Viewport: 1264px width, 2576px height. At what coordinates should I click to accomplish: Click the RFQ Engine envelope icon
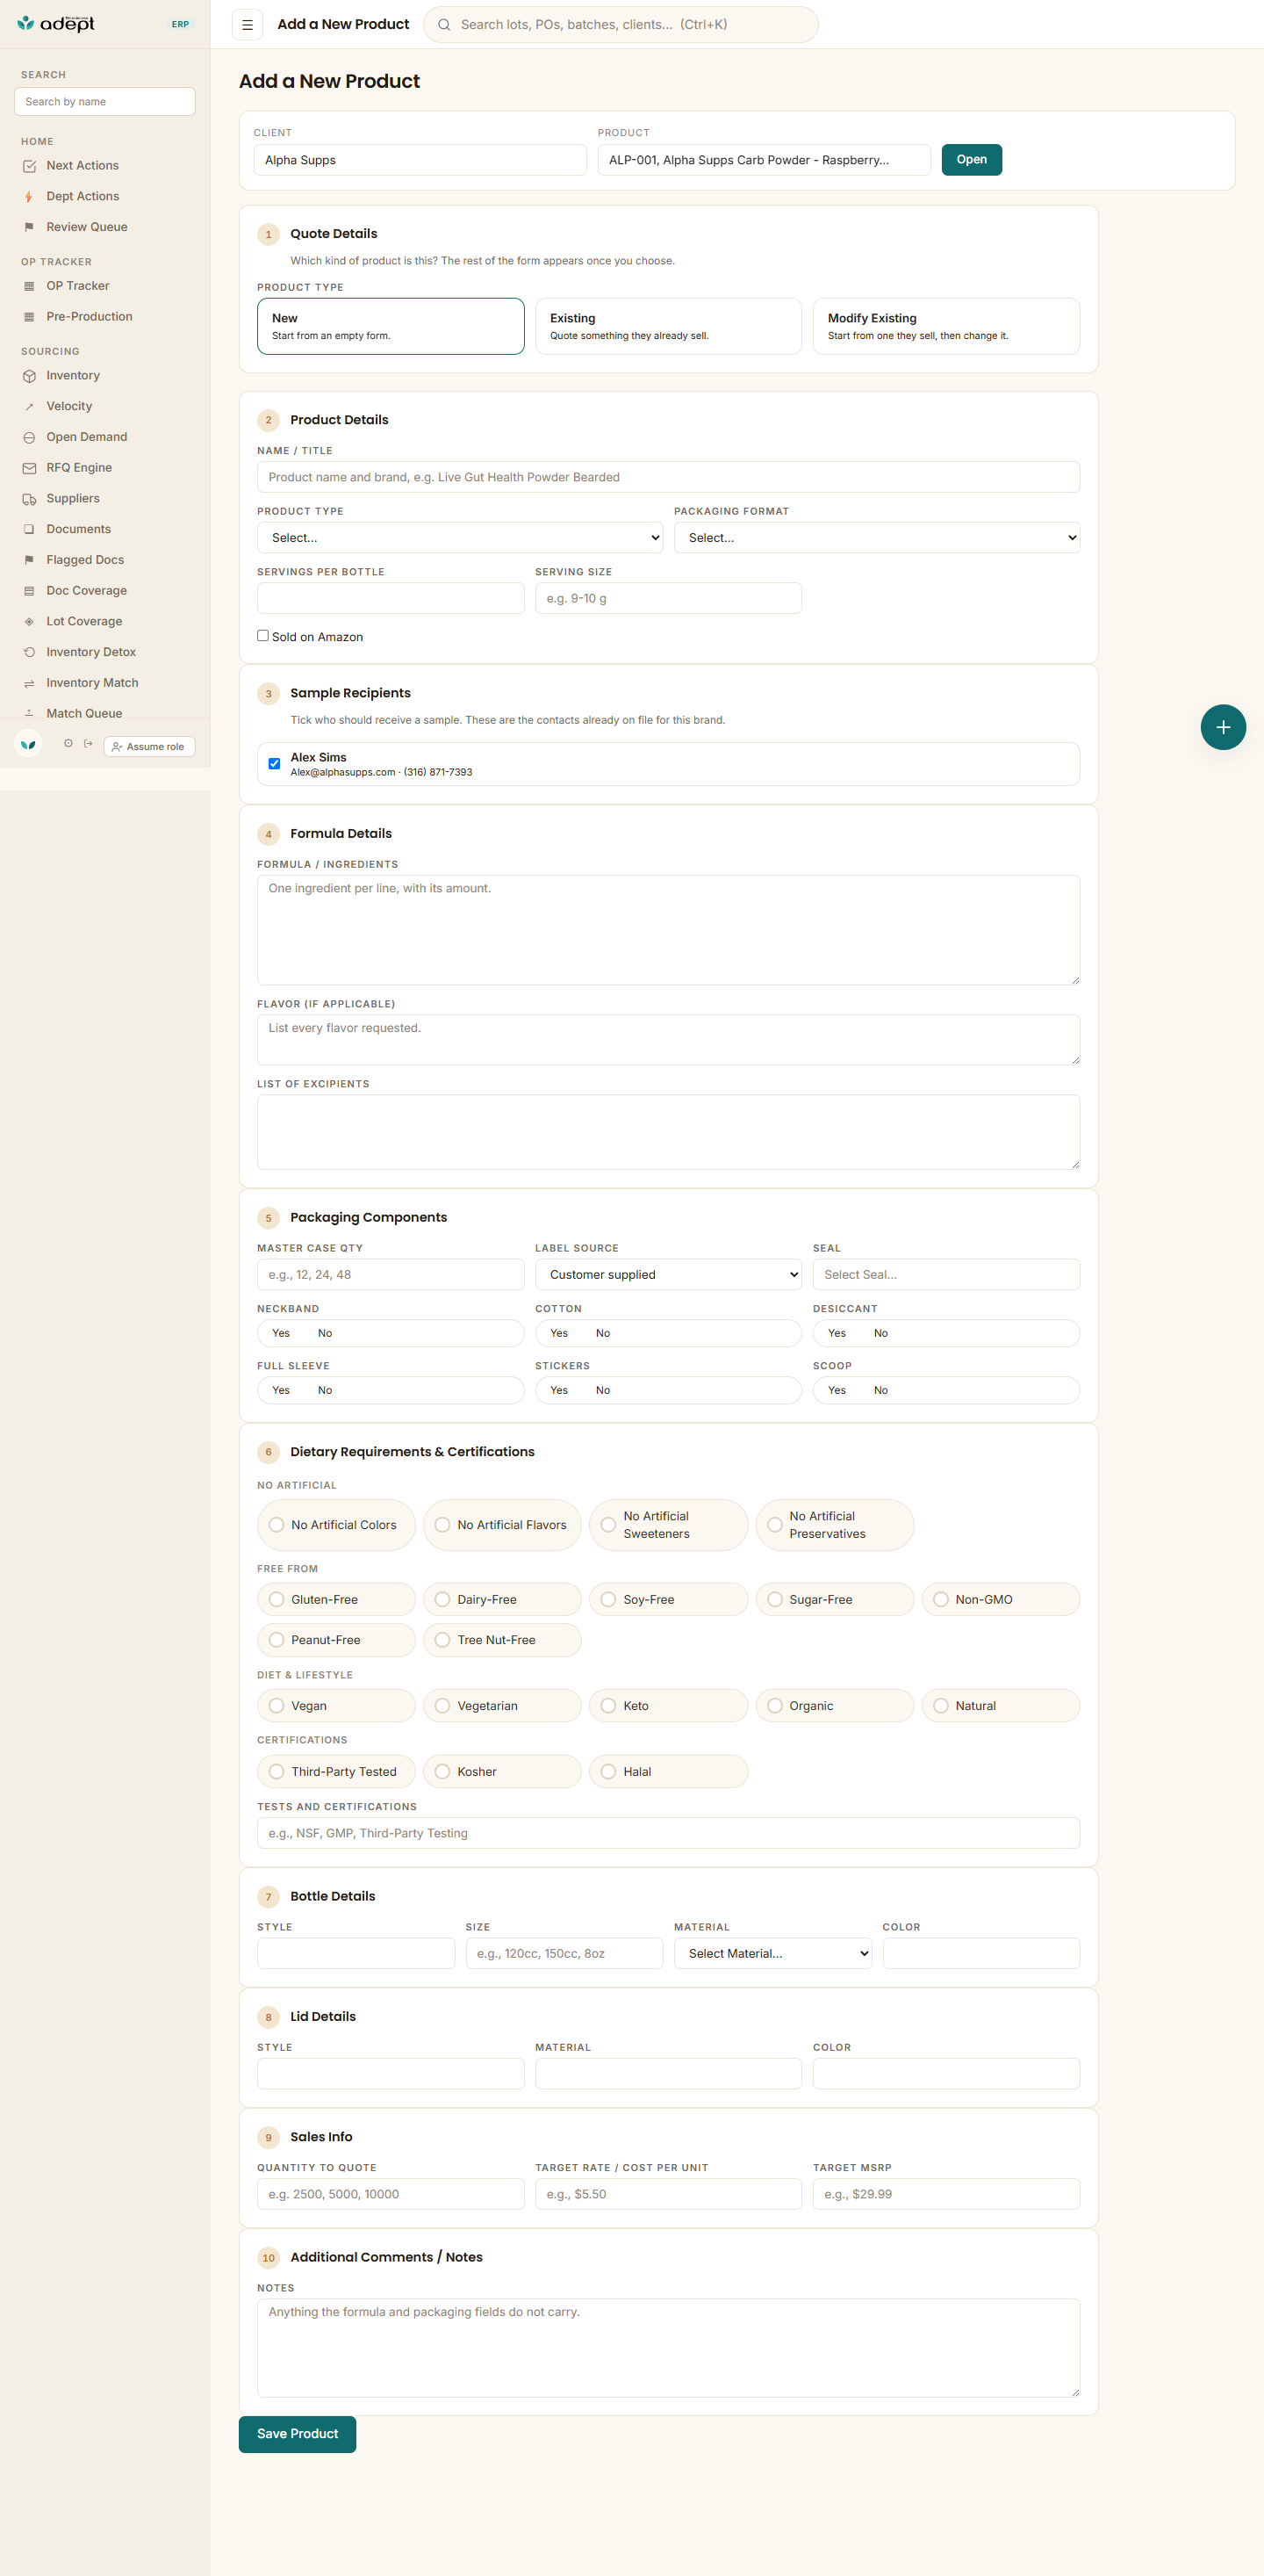tap(29, 468)
